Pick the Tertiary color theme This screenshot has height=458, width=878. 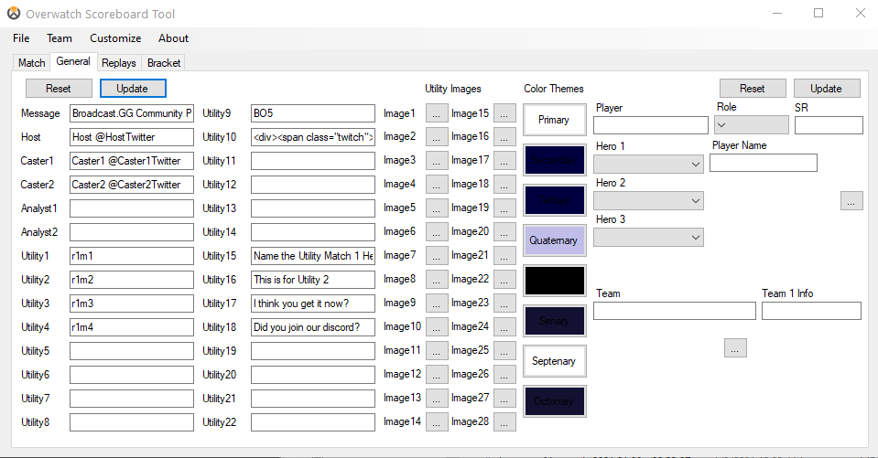tap(554, 200)
